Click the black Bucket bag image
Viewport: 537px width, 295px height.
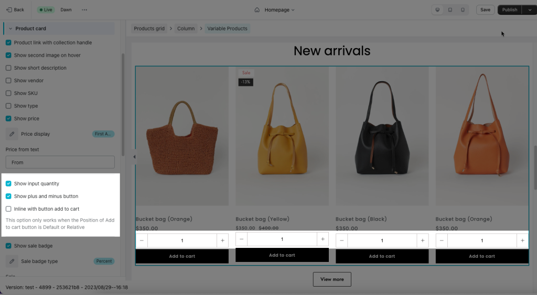[382, 136]
